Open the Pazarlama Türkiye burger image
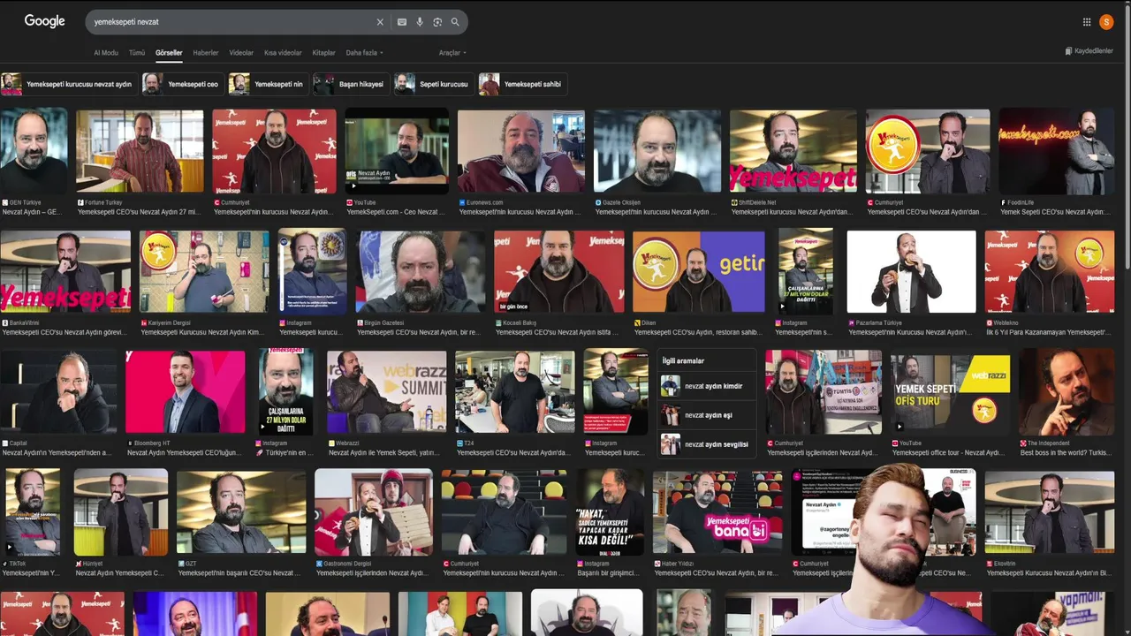 pos(911,271)
